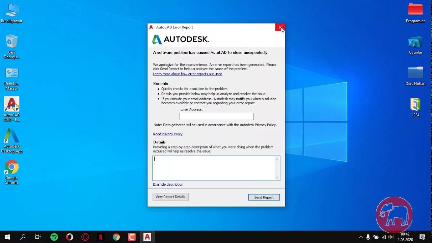Viewport: 432px width, 243px height.
Task: Focus the Email Address field
Action: pos(216,116)
